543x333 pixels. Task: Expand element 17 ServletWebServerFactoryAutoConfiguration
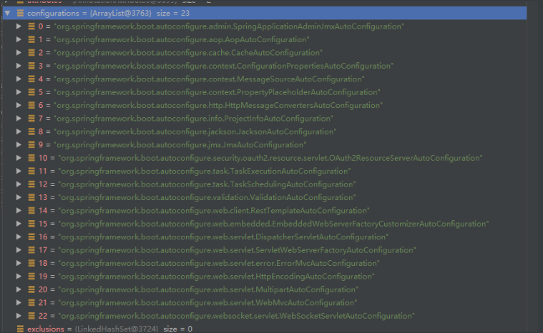click(19, 249)
